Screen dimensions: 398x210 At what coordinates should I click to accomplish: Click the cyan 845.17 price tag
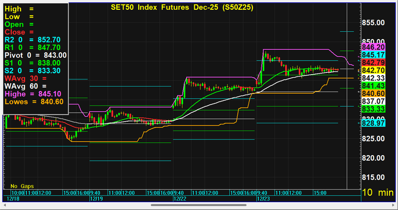tap(374, 55)
